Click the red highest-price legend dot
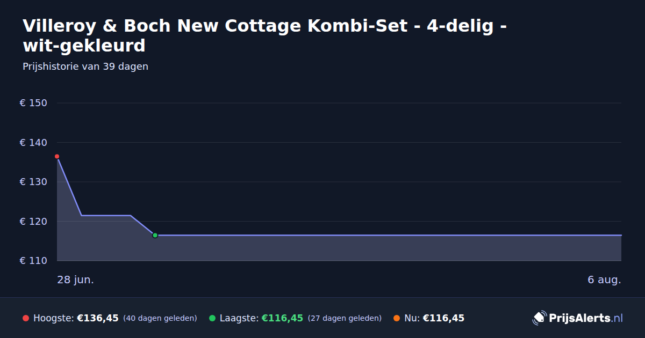Viewport: 645px width, 338px height. point(26,318)
